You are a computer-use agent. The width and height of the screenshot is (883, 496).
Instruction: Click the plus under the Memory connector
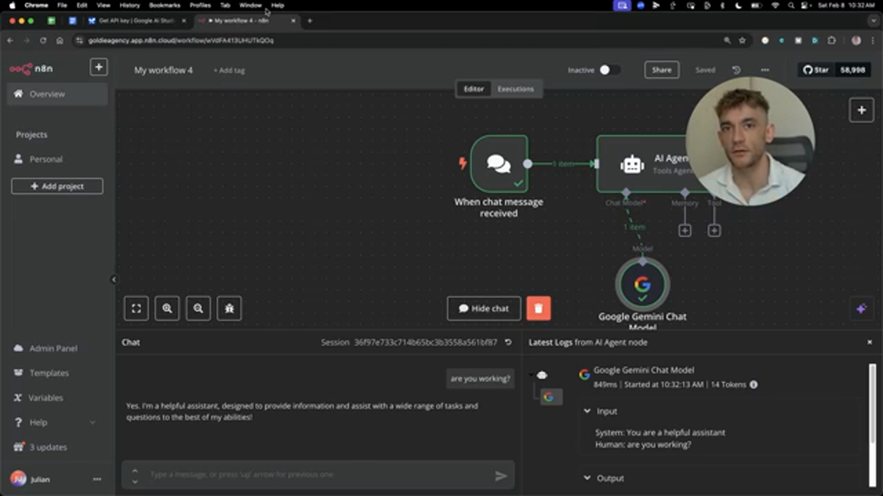point(684,231)
